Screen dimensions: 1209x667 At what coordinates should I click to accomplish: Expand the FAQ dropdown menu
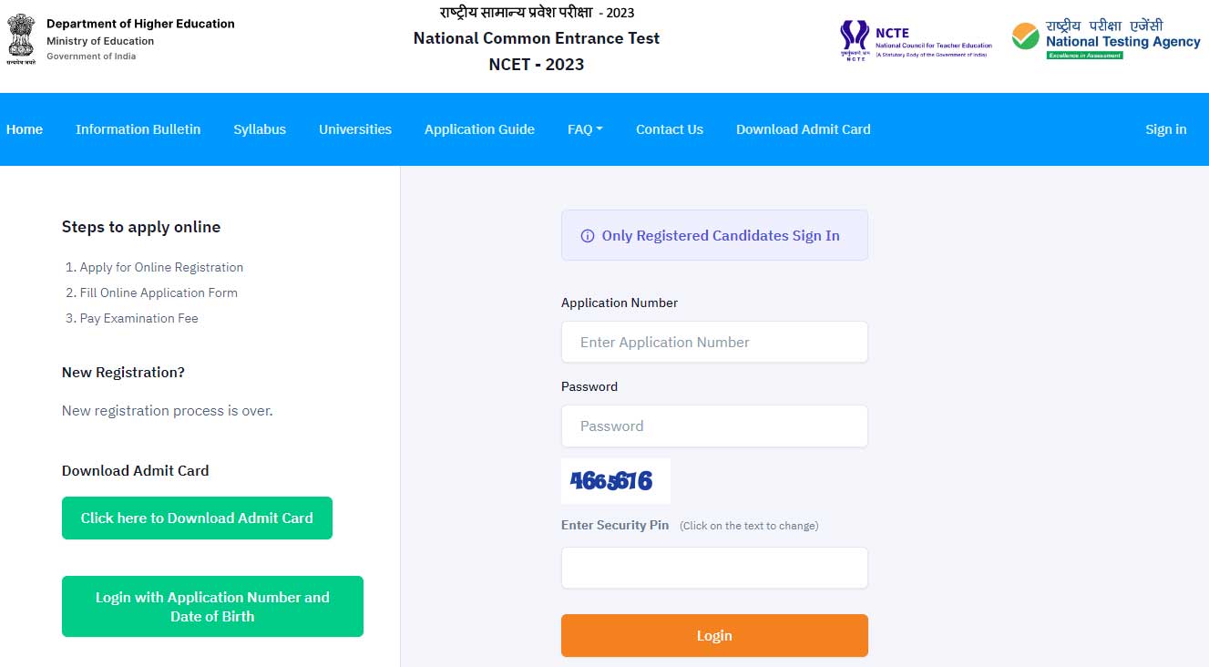point(585,129)
